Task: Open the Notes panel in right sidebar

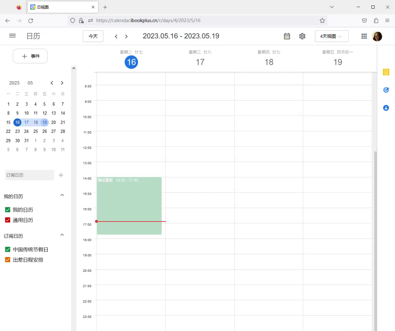Action: click(386, 72)
